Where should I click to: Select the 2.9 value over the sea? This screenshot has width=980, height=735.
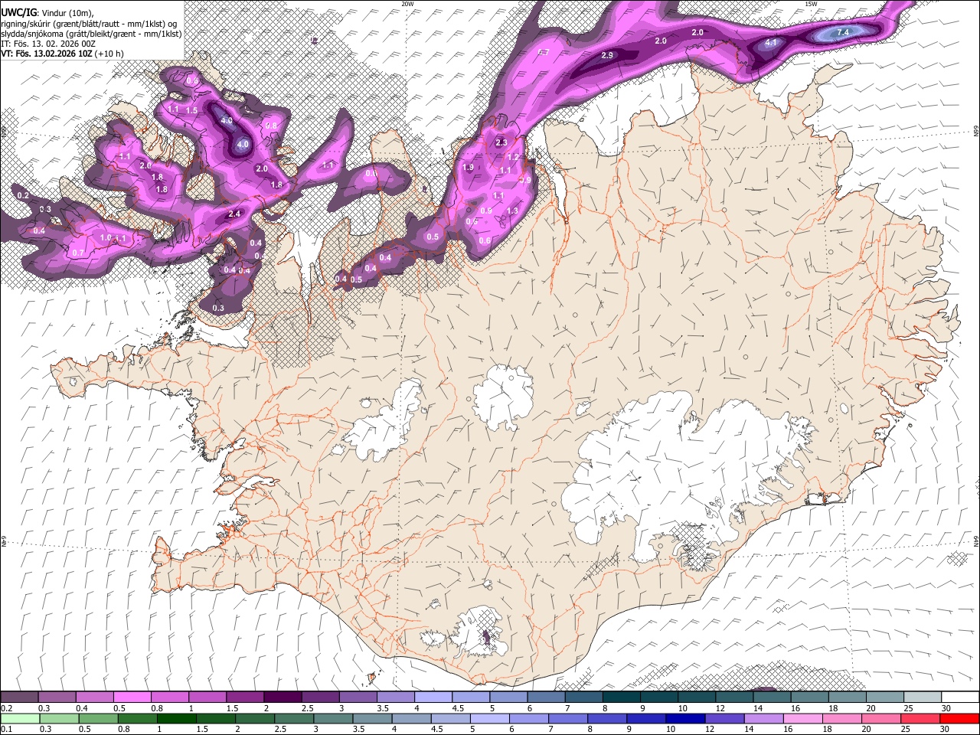[x=607, y=56]
